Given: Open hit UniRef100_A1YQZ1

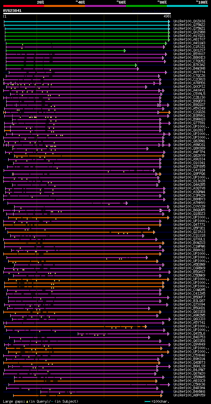Looking at the screenshot, I should coord(189,36).
